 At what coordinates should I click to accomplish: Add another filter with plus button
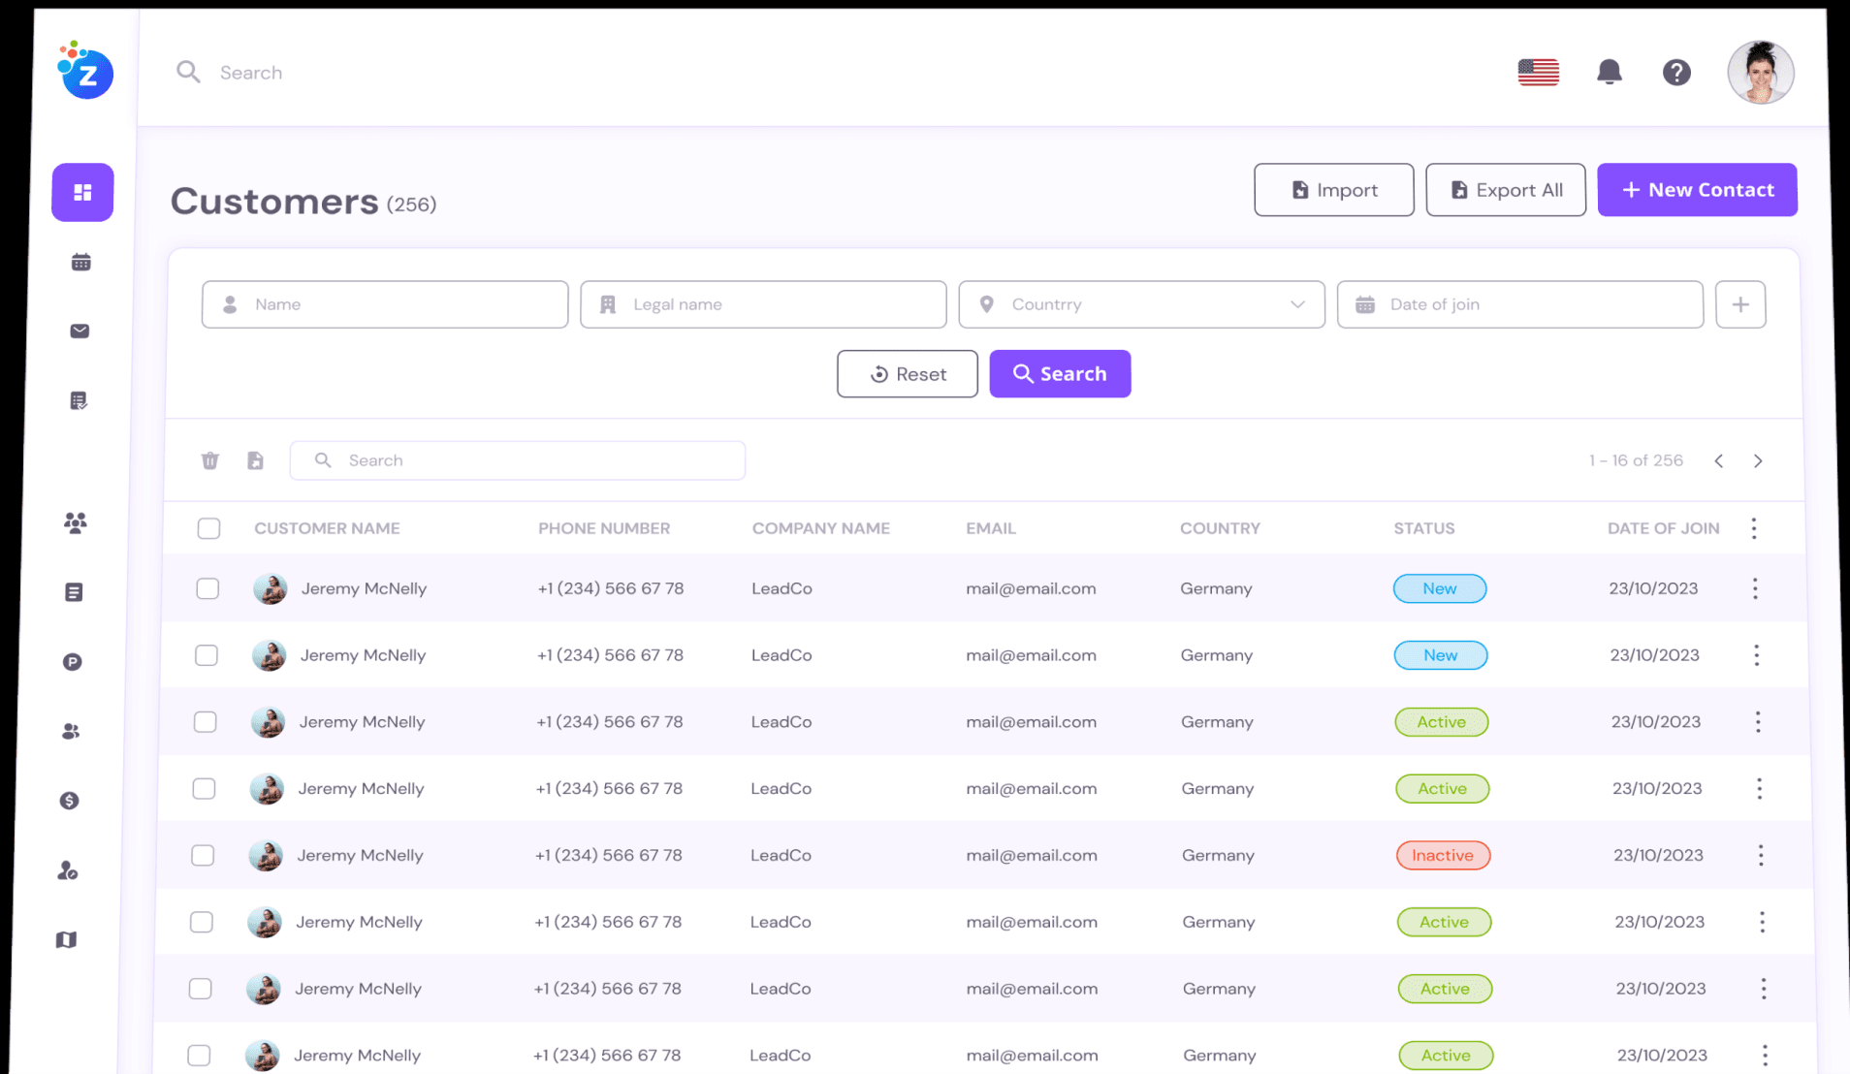click(x=1740, y=304)
